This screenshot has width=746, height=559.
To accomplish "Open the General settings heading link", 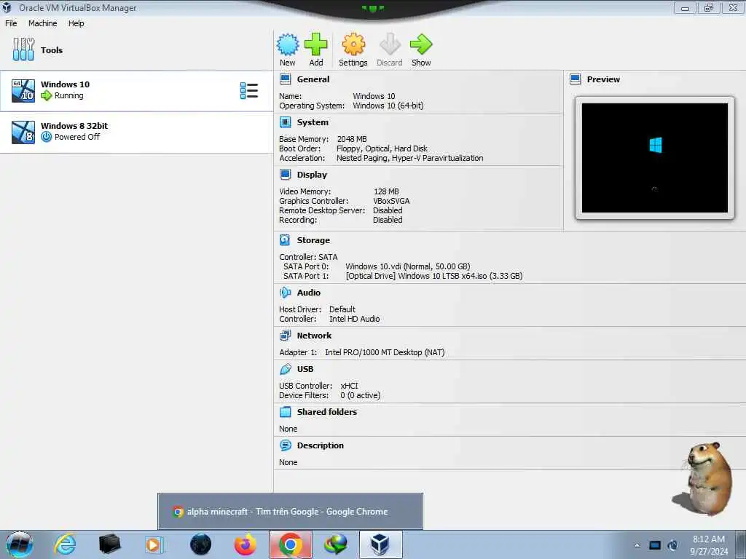I will [x=313, y=79].
